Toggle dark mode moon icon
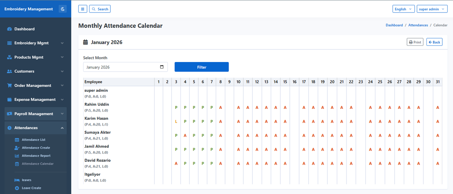Screen dimensions: 453x194 (x=63, y=9)
